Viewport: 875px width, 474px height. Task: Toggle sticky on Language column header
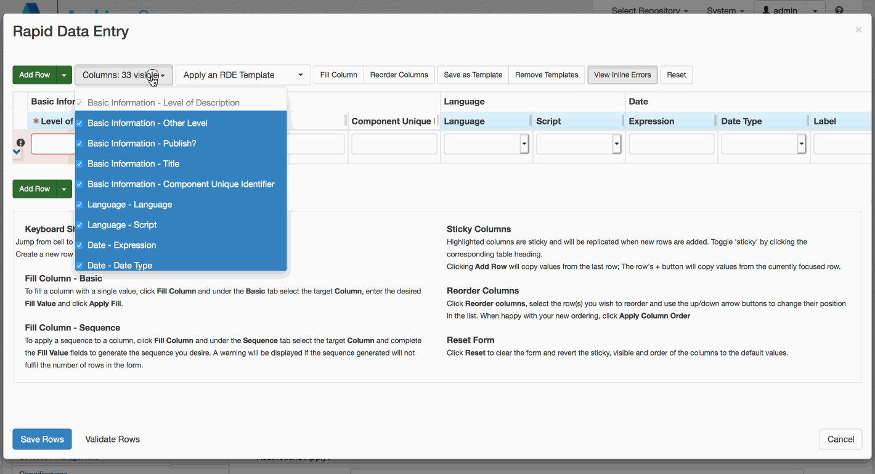coord(487,121)
